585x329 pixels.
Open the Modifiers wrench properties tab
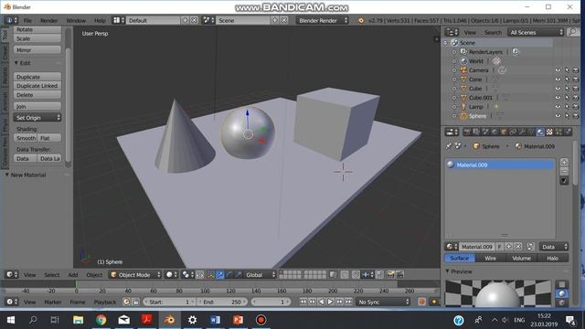pos(522,132)
